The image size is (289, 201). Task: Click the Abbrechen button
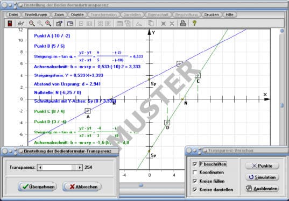click(x=82, y=187)
